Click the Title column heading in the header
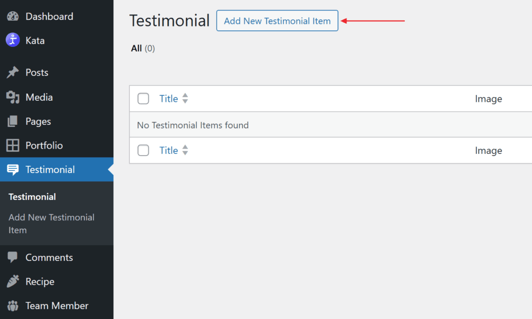 pyautogui.click(x=169, y=98)
